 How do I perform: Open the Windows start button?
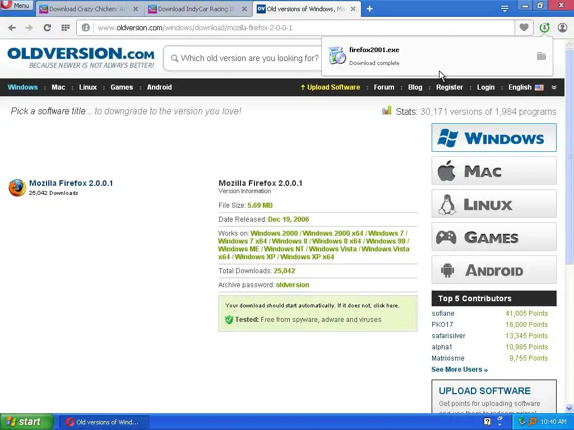27,422
